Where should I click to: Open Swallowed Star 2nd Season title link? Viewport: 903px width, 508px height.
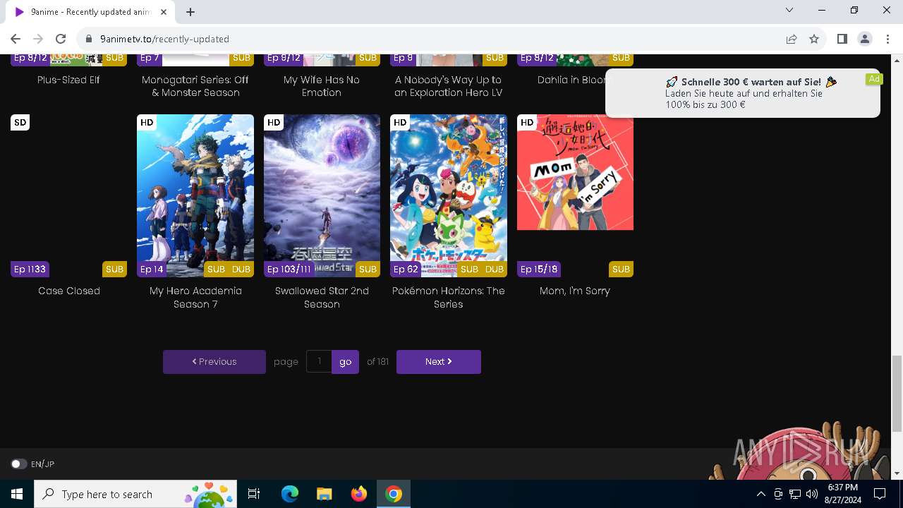[x=322, y=297]
